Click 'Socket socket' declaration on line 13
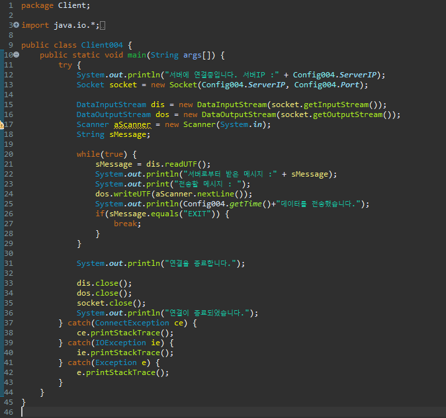 [107, 85]
